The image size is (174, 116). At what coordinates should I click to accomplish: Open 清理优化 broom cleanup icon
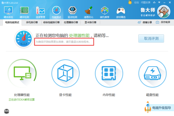[x=88, y=12]
